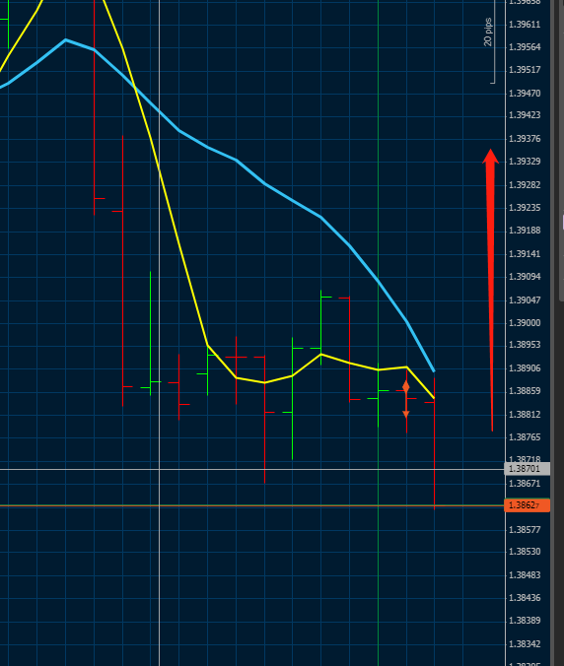
Task: Click price axis label 1.38859
Action: click(x=525, y=391)
